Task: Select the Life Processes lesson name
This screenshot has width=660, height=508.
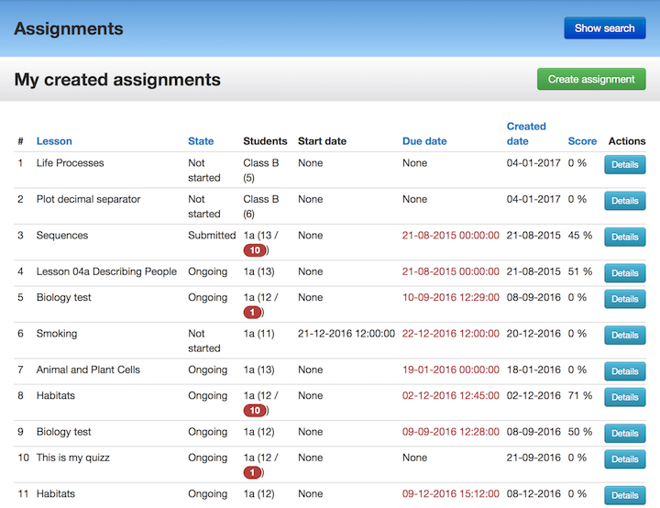Action: (70, 163)
